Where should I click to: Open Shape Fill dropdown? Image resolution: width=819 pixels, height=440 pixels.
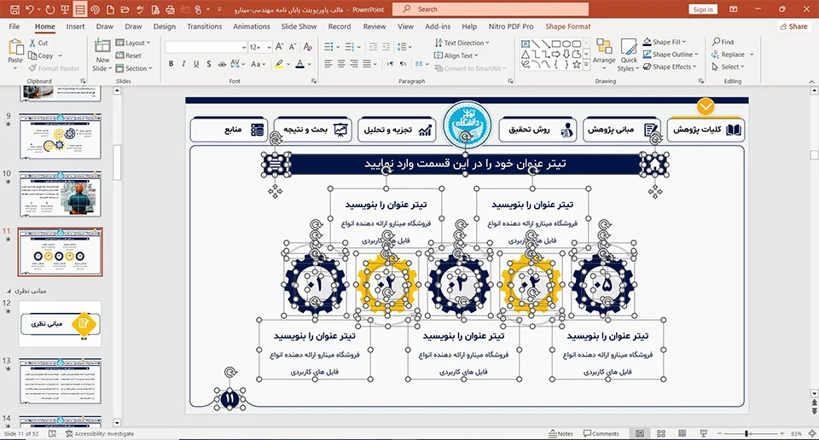pos(665,42)
